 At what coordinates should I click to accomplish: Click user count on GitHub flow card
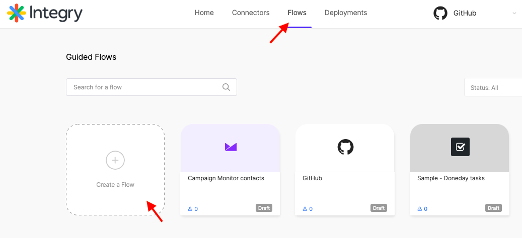click(x=308, y=209)
